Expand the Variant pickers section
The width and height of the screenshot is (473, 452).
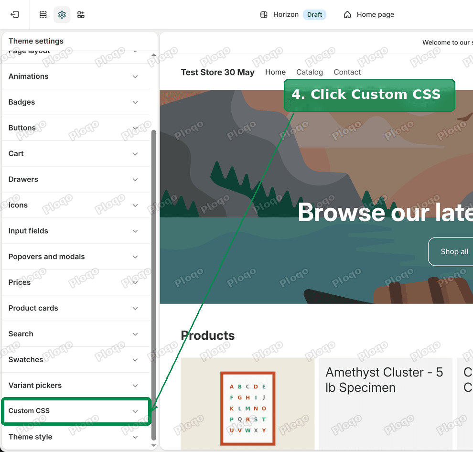[x=75, y=385]
